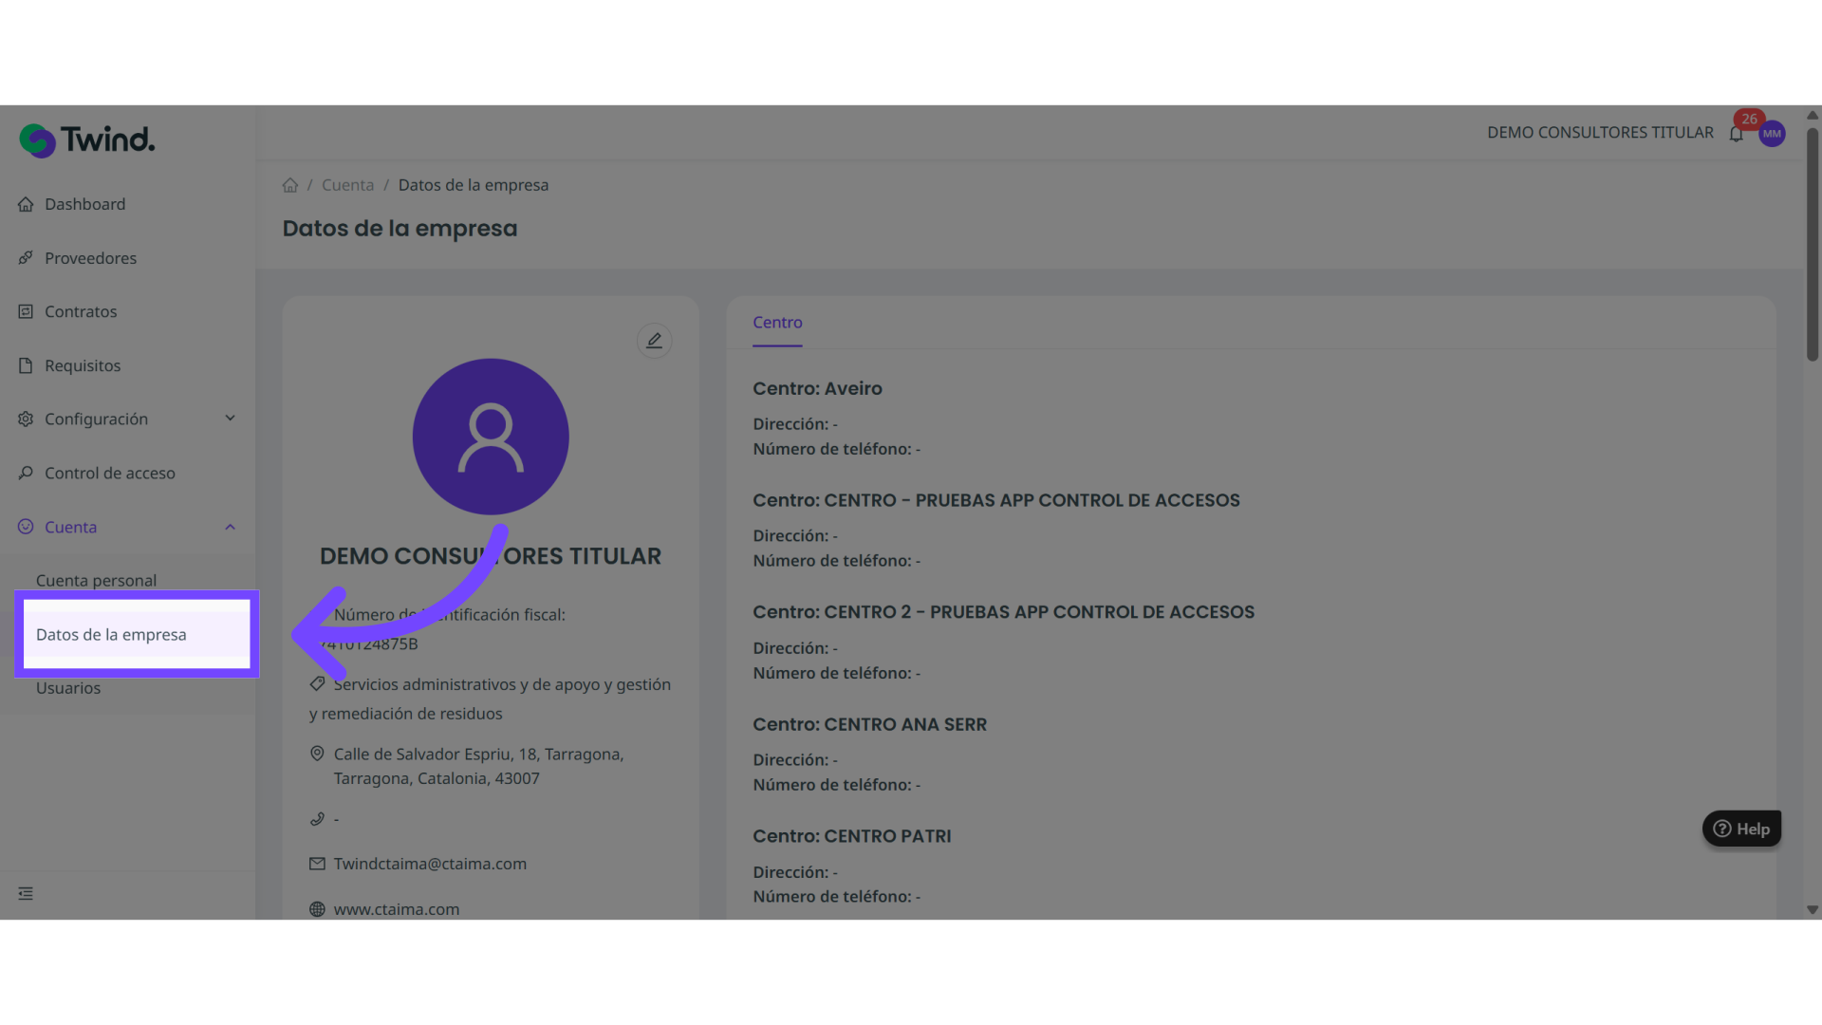Select Centro: CENTRO ANA SERR heading
The height and width of the screenshot is (1025, 1822).
click(x=869, y=724)
